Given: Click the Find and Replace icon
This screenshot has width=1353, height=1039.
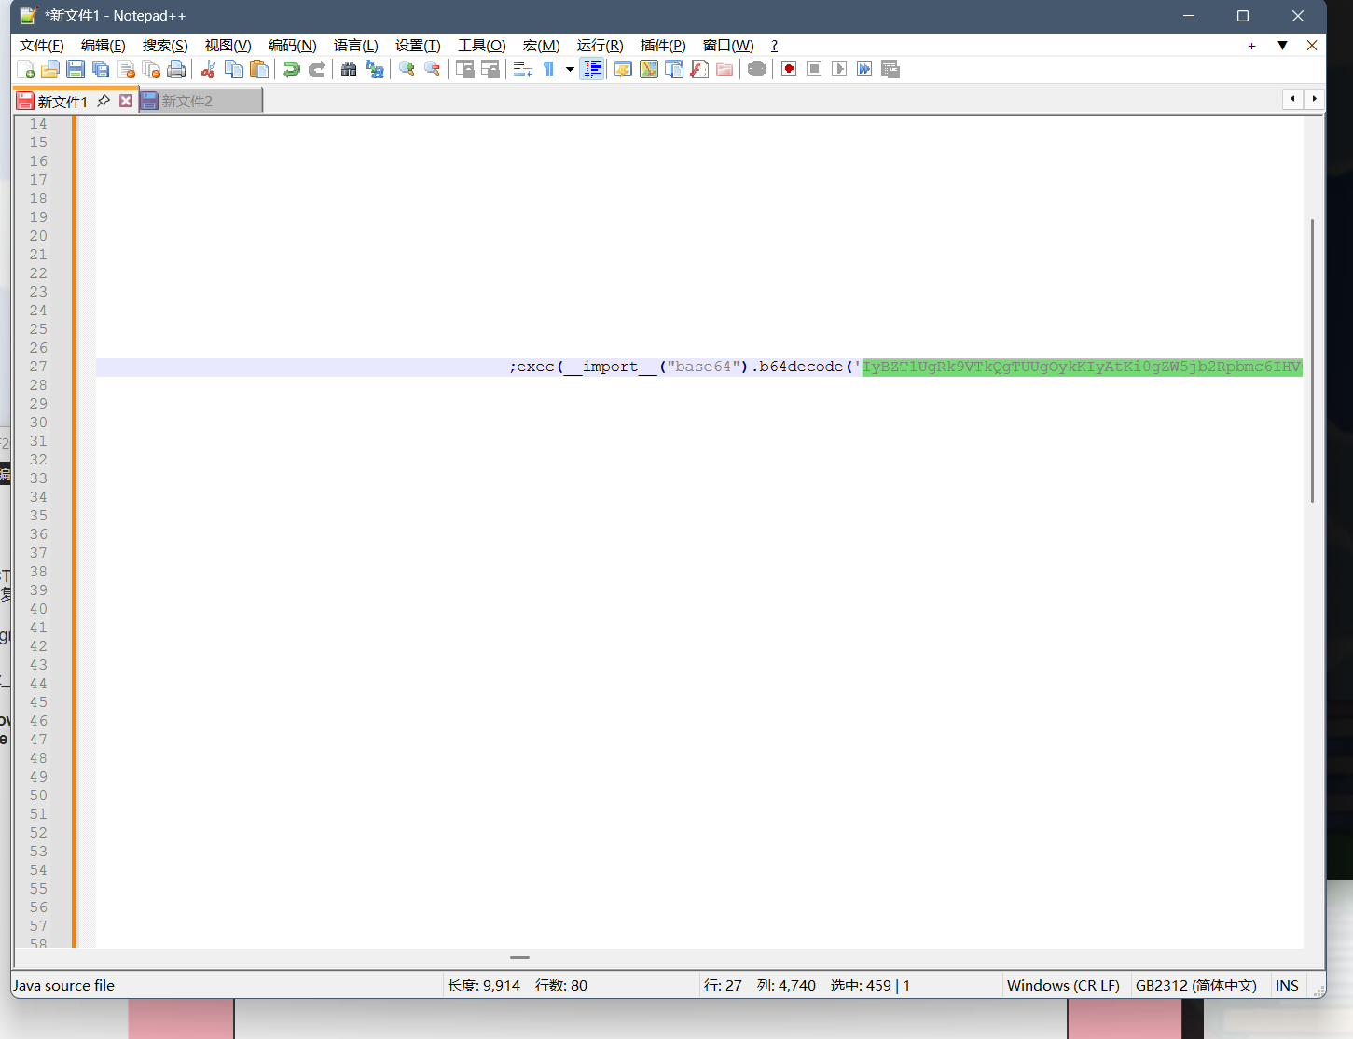Looking at the screenshot, I should pos(375,69).
